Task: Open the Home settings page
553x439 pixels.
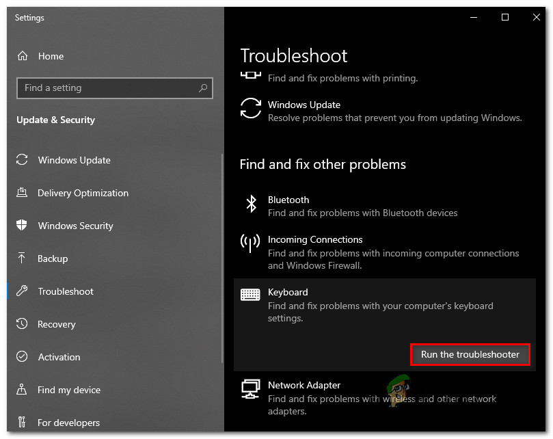Action: click(51, 56)
